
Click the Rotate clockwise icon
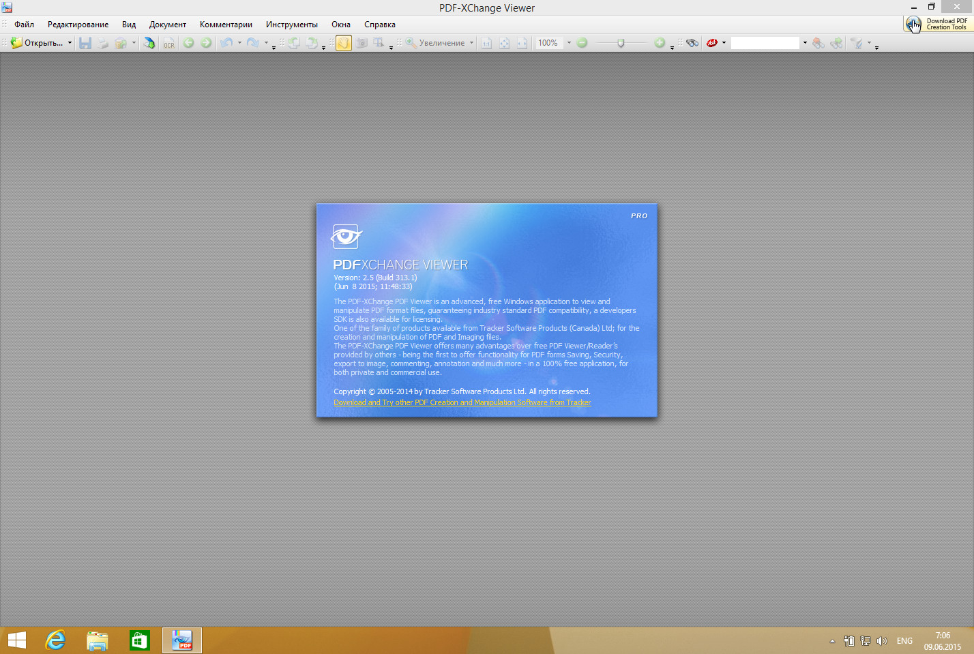[312, 43]
